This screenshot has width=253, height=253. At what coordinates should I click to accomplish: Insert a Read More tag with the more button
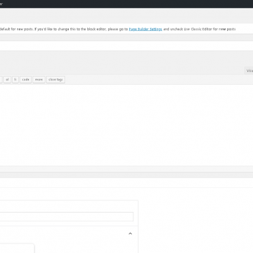(x=39, y=80)
